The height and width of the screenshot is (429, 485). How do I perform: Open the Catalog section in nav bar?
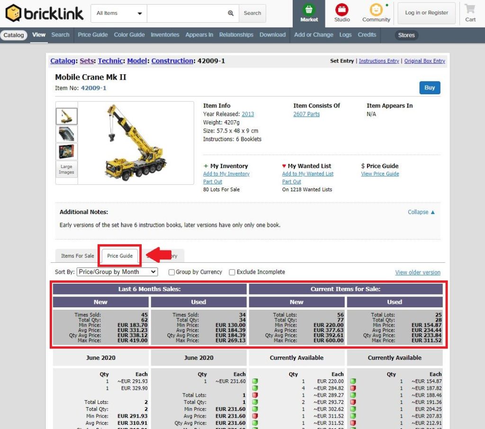pyautogui.click(x=14, y=35)
